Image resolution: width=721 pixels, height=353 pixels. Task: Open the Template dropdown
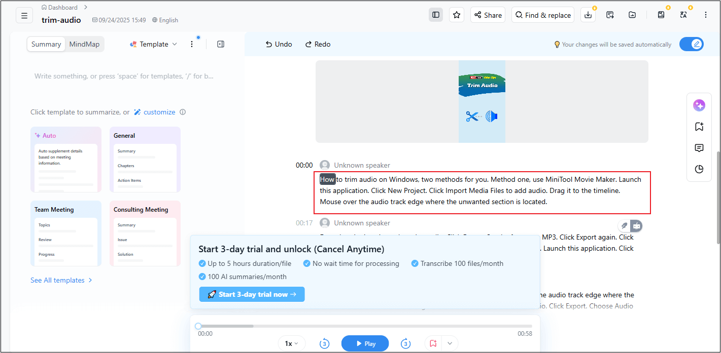[154, 44]
